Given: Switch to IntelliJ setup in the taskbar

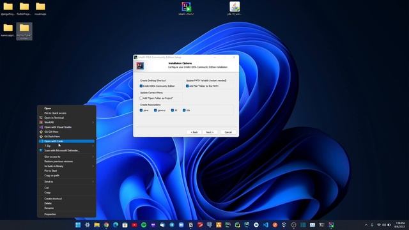Looking at the screenshot, I should pyautogui.click(x=331, y=225).
